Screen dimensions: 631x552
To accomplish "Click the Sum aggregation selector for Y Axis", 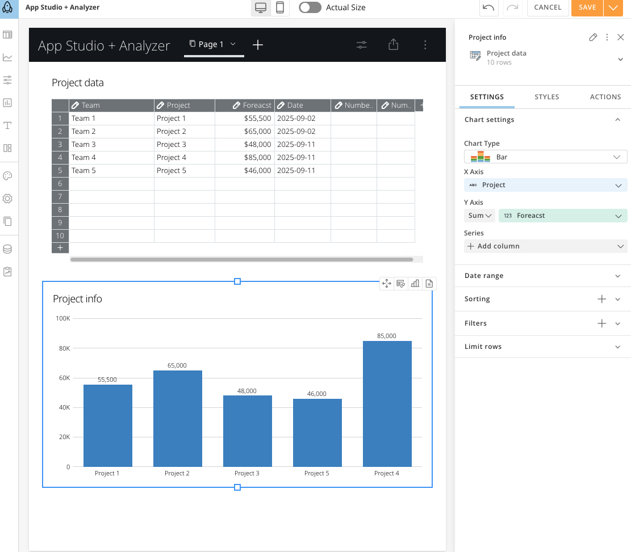I will tap(480, 216).
